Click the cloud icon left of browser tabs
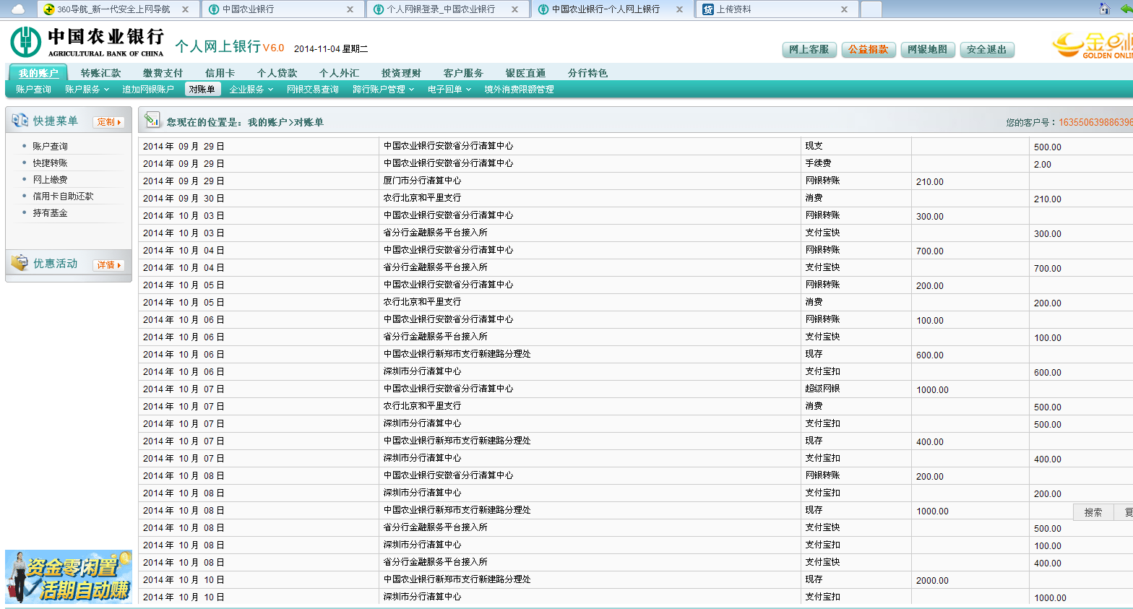 [x=18, y=9]
